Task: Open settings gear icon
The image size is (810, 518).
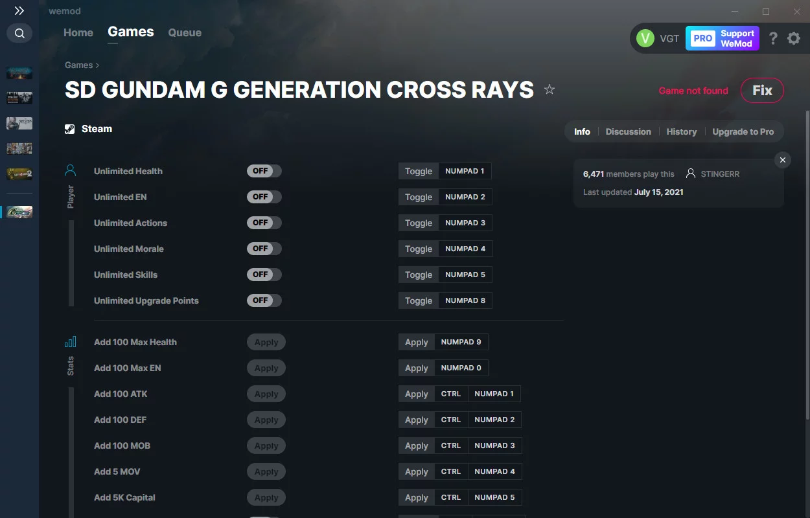Action: point(794,39)
